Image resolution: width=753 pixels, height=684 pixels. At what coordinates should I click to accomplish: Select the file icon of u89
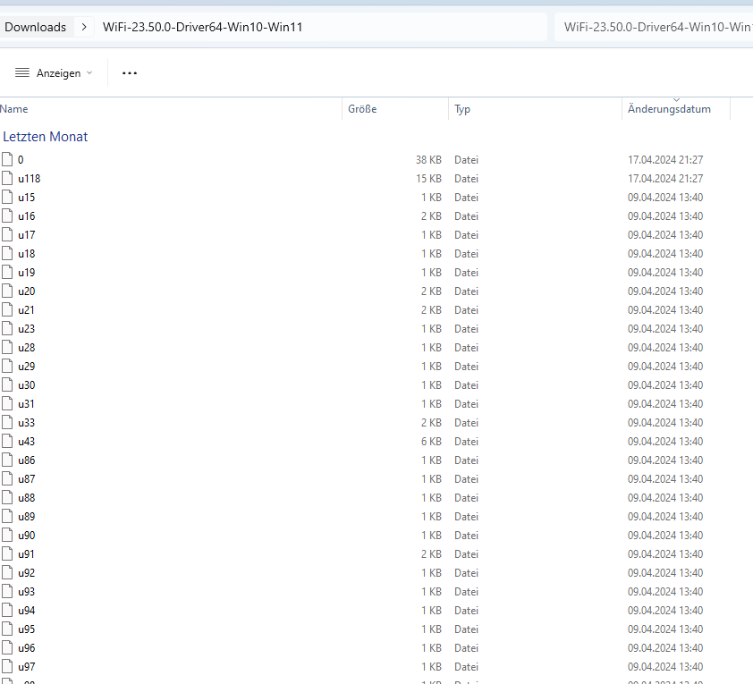tap(7, 516)
